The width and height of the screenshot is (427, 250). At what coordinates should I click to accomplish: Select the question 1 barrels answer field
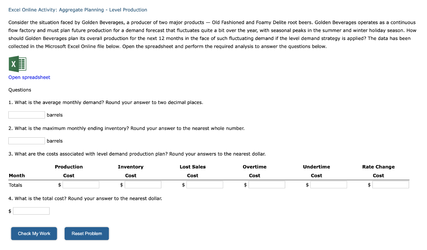pyautogui.click(x=26, y=115)
